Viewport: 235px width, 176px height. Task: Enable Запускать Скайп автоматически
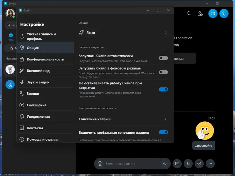pos(163,58)
